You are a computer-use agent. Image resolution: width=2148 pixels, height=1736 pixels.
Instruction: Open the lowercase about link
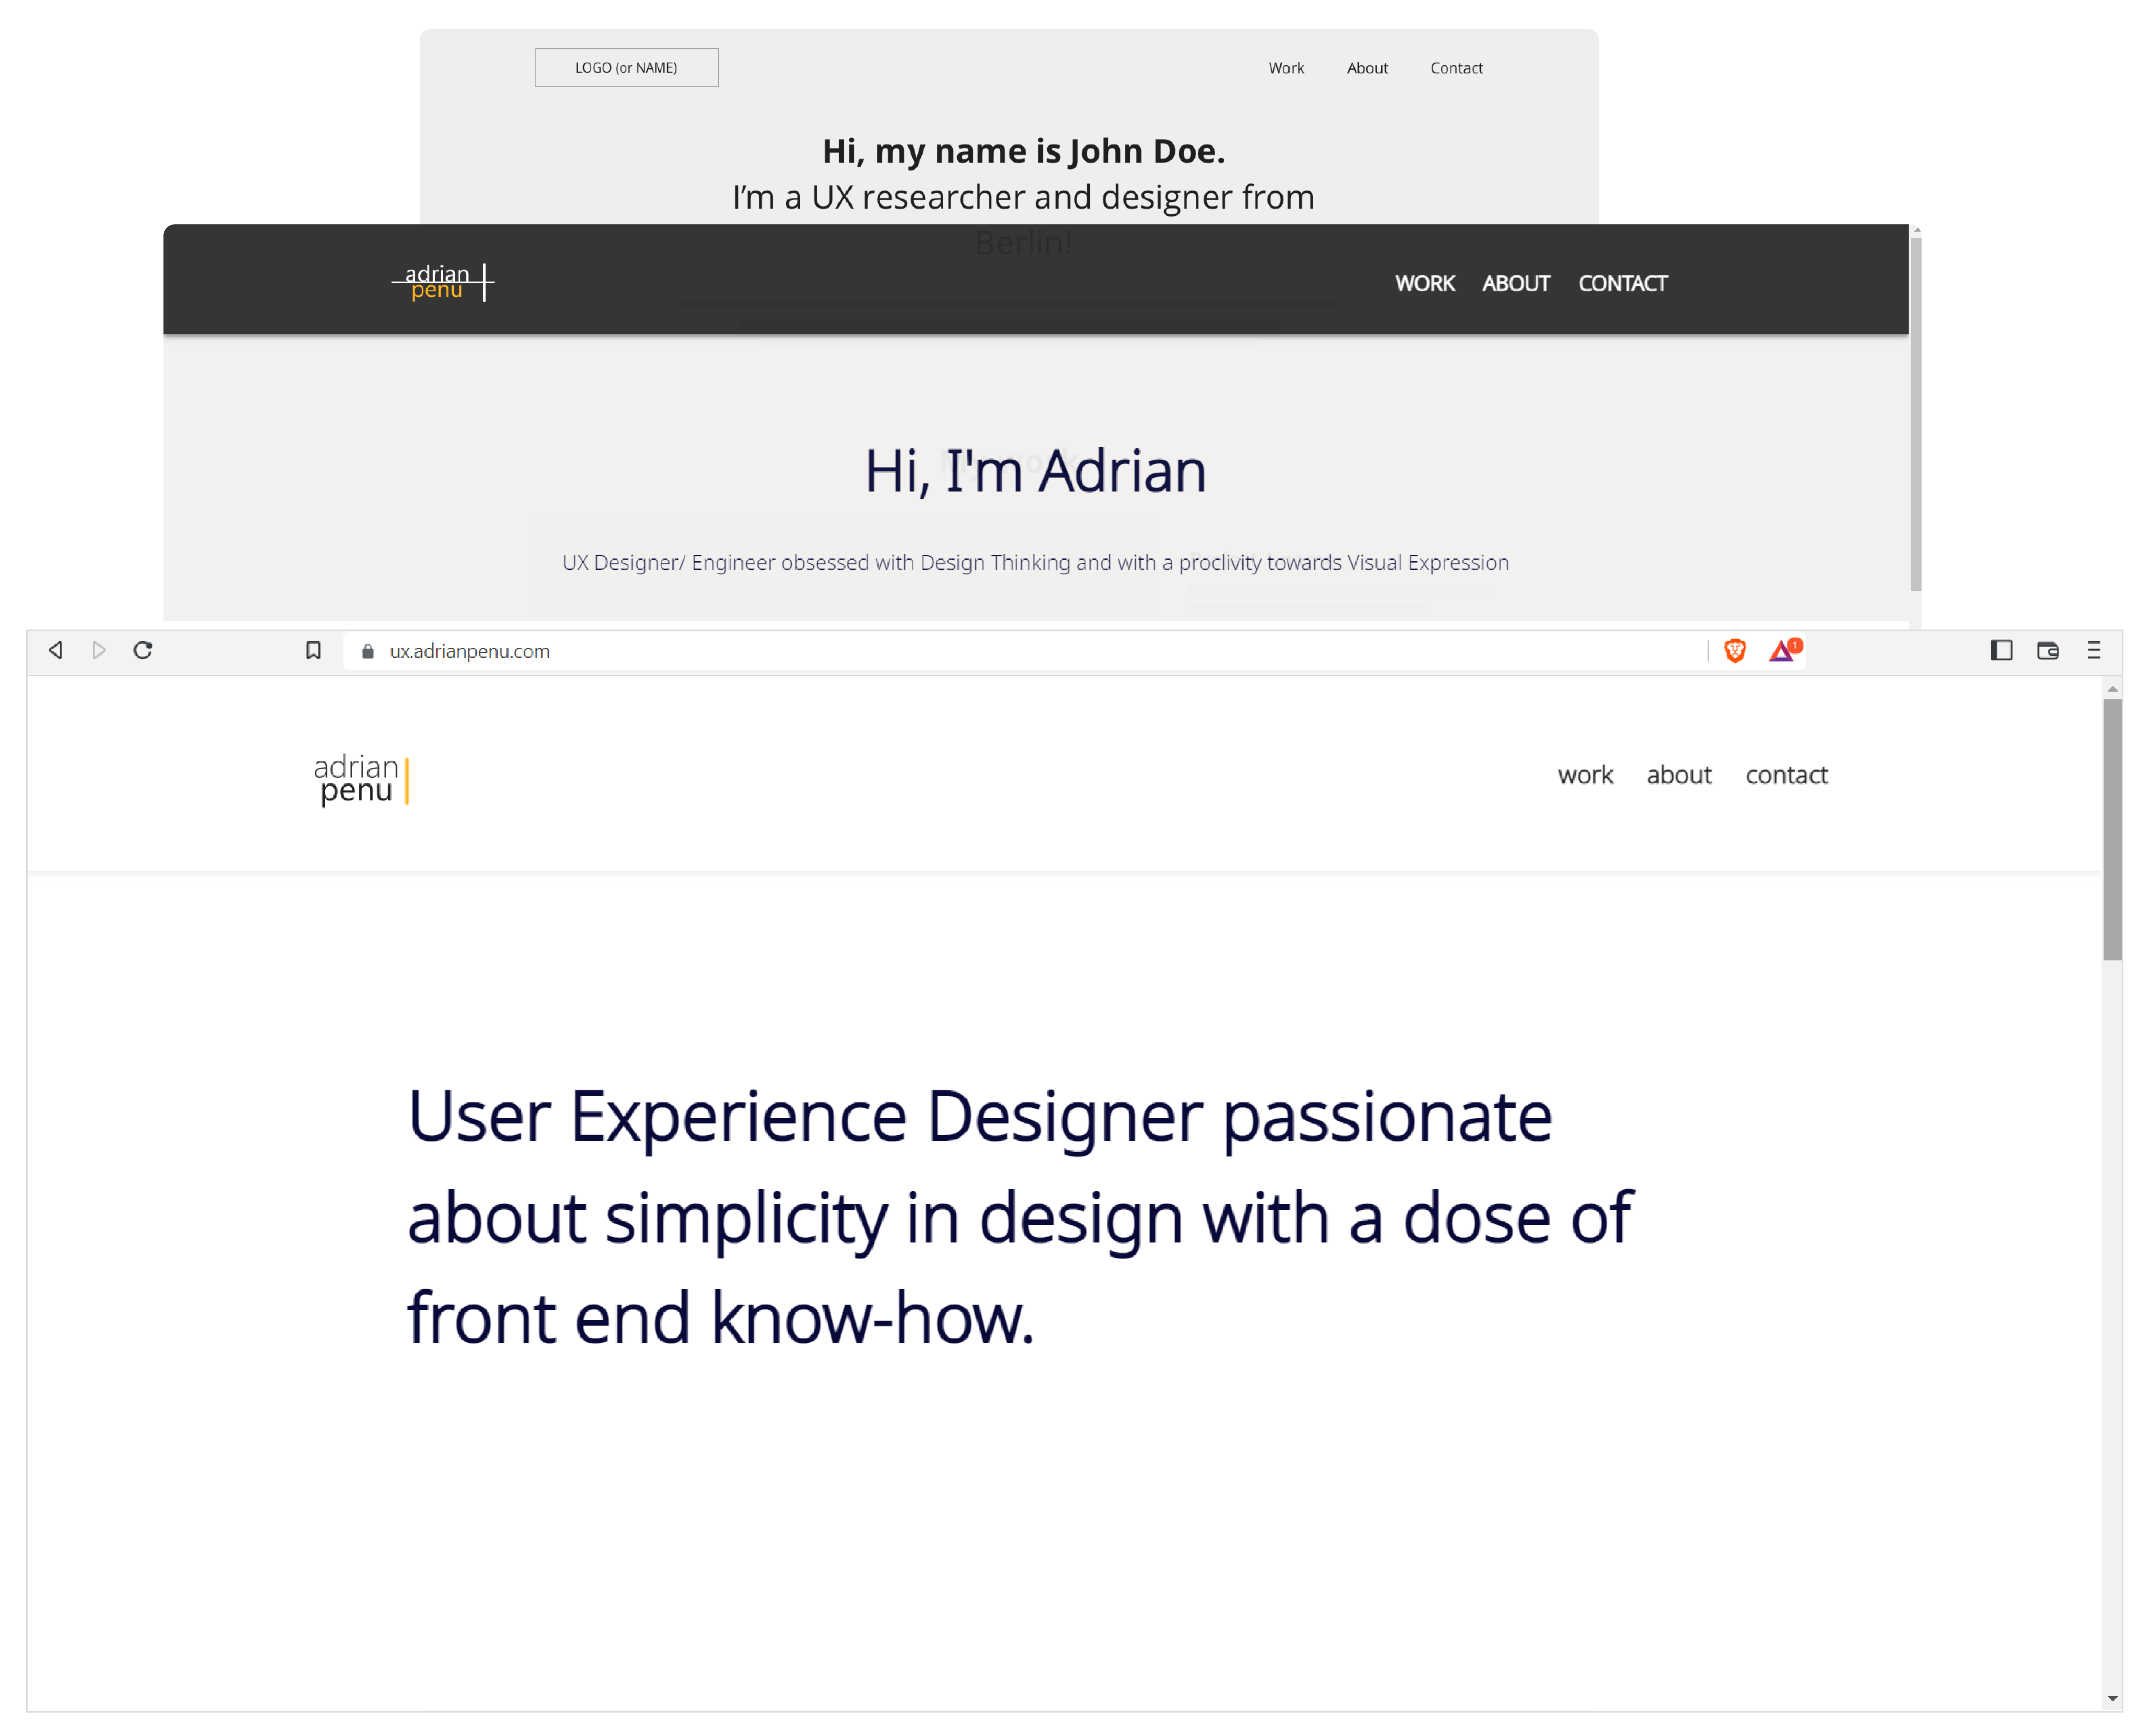tap(1679, 775)
